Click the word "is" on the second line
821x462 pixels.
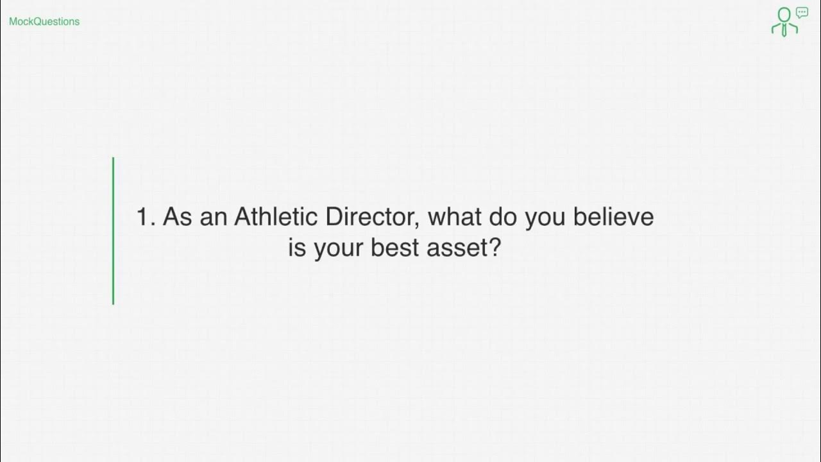coord(297,248)
